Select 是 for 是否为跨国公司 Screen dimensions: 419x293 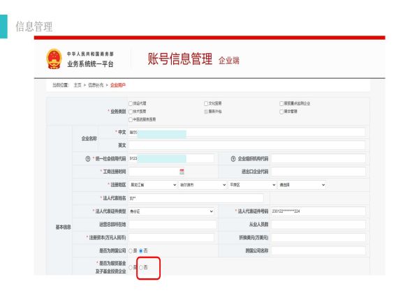(131, 250)
